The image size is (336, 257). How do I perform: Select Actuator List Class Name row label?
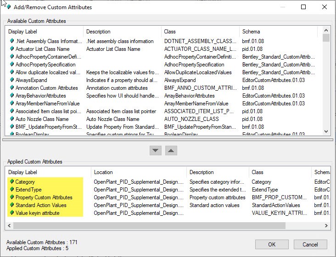[x=42, y=49]
